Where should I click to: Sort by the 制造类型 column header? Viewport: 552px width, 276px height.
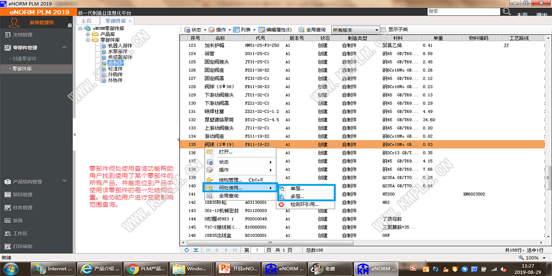click(x=357, y=38)
